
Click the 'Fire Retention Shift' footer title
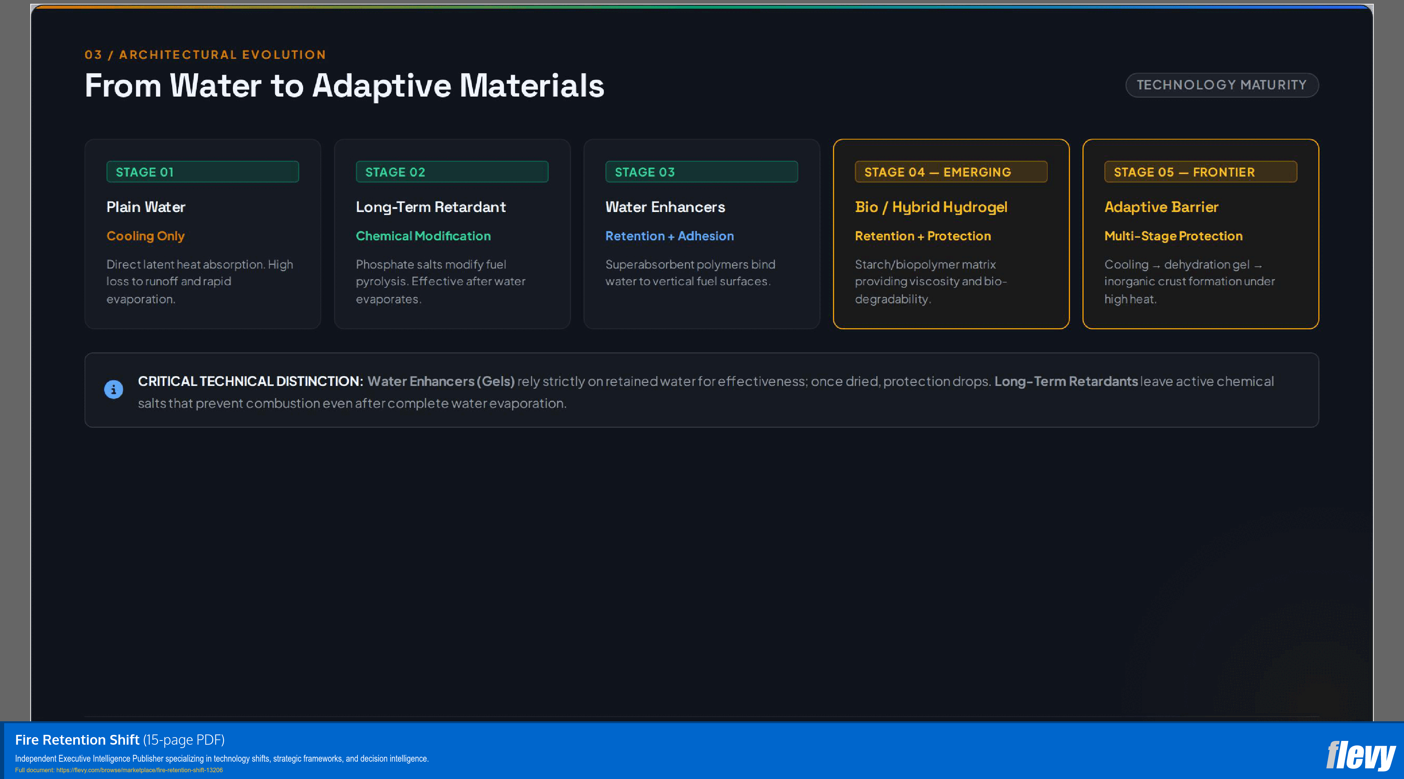77,740
